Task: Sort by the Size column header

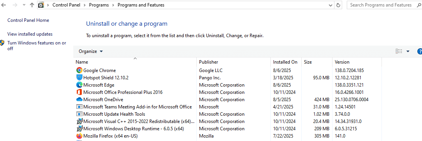Action: [x=317, y=62]
